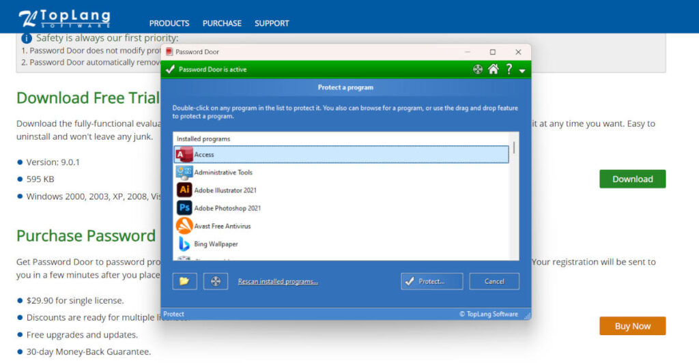This screenshot has height=363, width=699.
Task: Select Adobe Photoshop 2021 in the list
Action: [x=341, y=208]
